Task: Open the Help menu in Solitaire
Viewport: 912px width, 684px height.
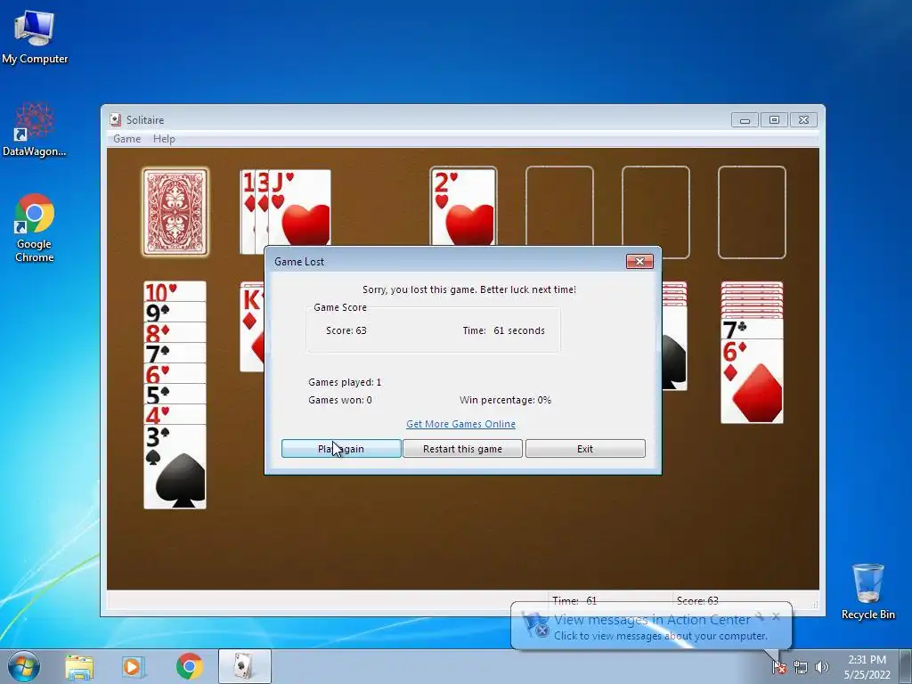Action: point(164,139)
